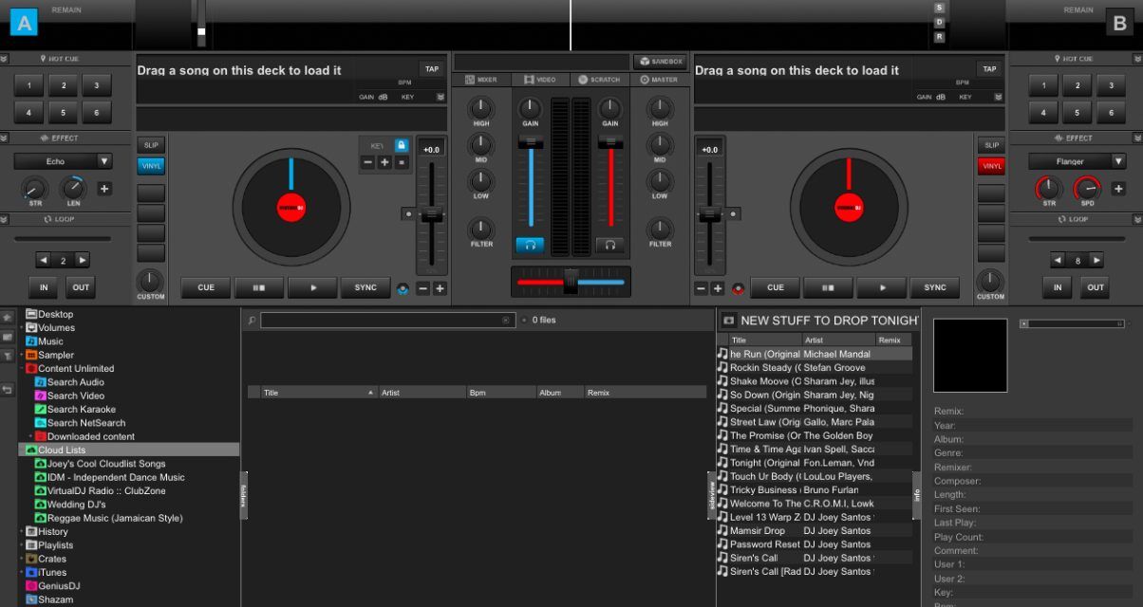Image resolution: width=1143 pixels, height=607 pixels.
Task: Click the Sandbox button
Action: point(661,62)
